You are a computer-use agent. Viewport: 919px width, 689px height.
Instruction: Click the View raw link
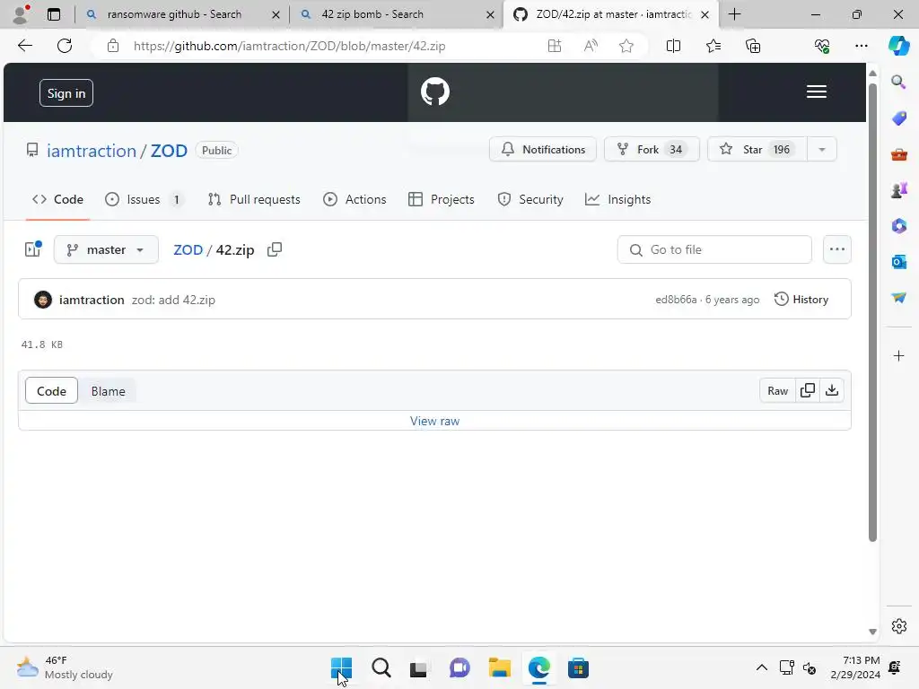[x=435, y=421]
